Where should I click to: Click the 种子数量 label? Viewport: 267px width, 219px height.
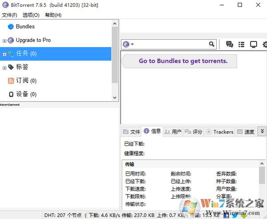[227, 181]
